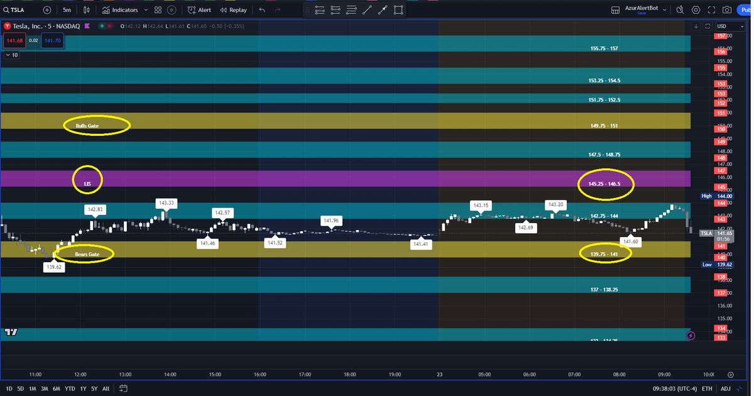
Task: Switch range to 5D
Action: coord(21,388)
